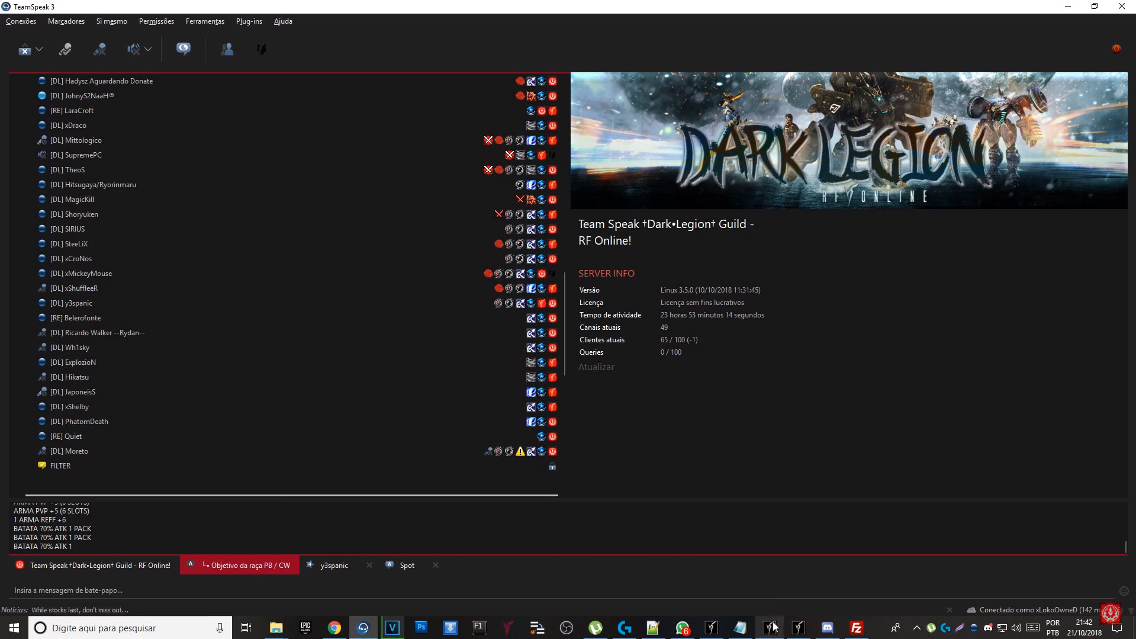Select user [DL] Hadysz Aguardando Donate
This screenshot has width=1136, height=639.
[x=101, y=81]
